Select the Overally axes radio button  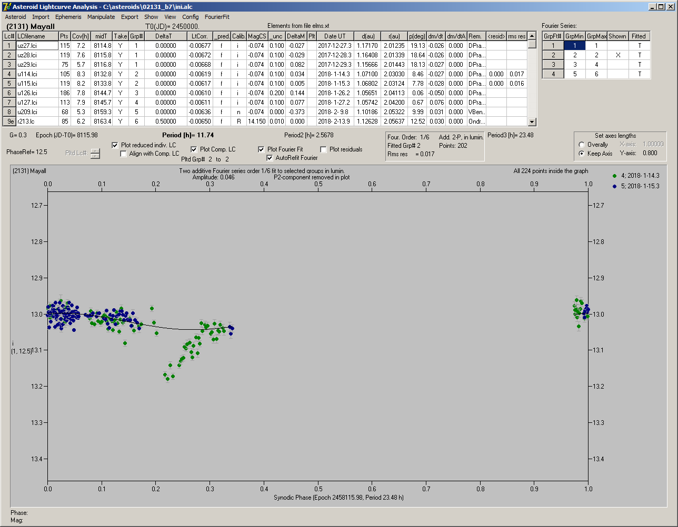(x=581, y=145)
